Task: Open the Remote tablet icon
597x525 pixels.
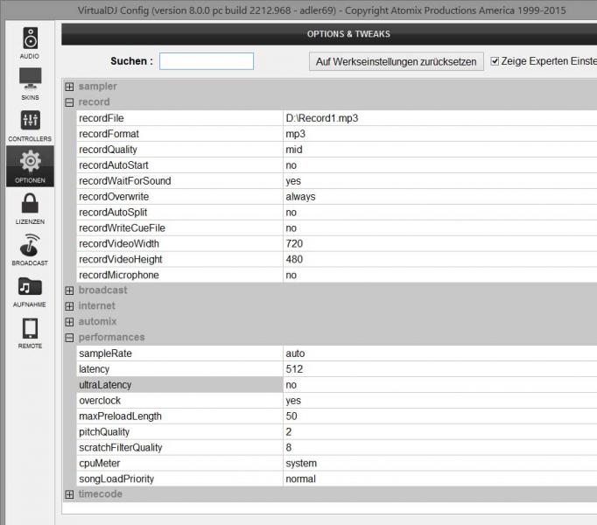Action: [x=30, y=328]
